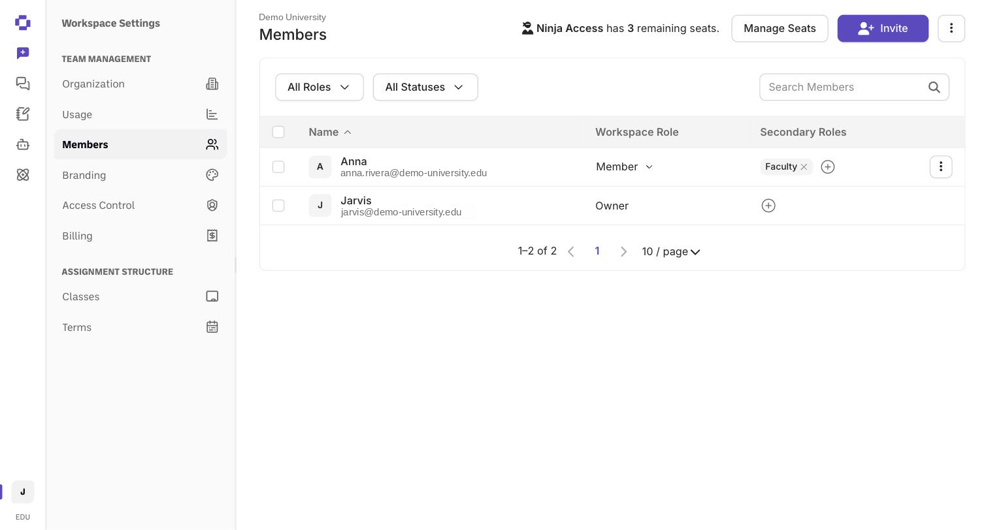Open the app logo home icon
Viewport: 988px width, 530px height.
coord(23,23)
